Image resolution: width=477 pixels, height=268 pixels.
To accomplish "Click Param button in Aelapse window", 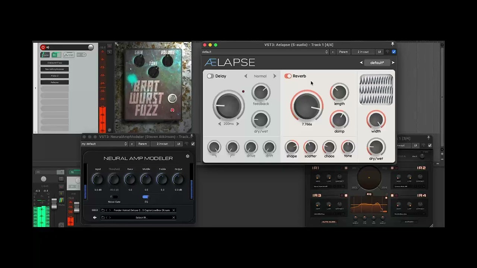I will pyautogui.click(x=343, y=52).
